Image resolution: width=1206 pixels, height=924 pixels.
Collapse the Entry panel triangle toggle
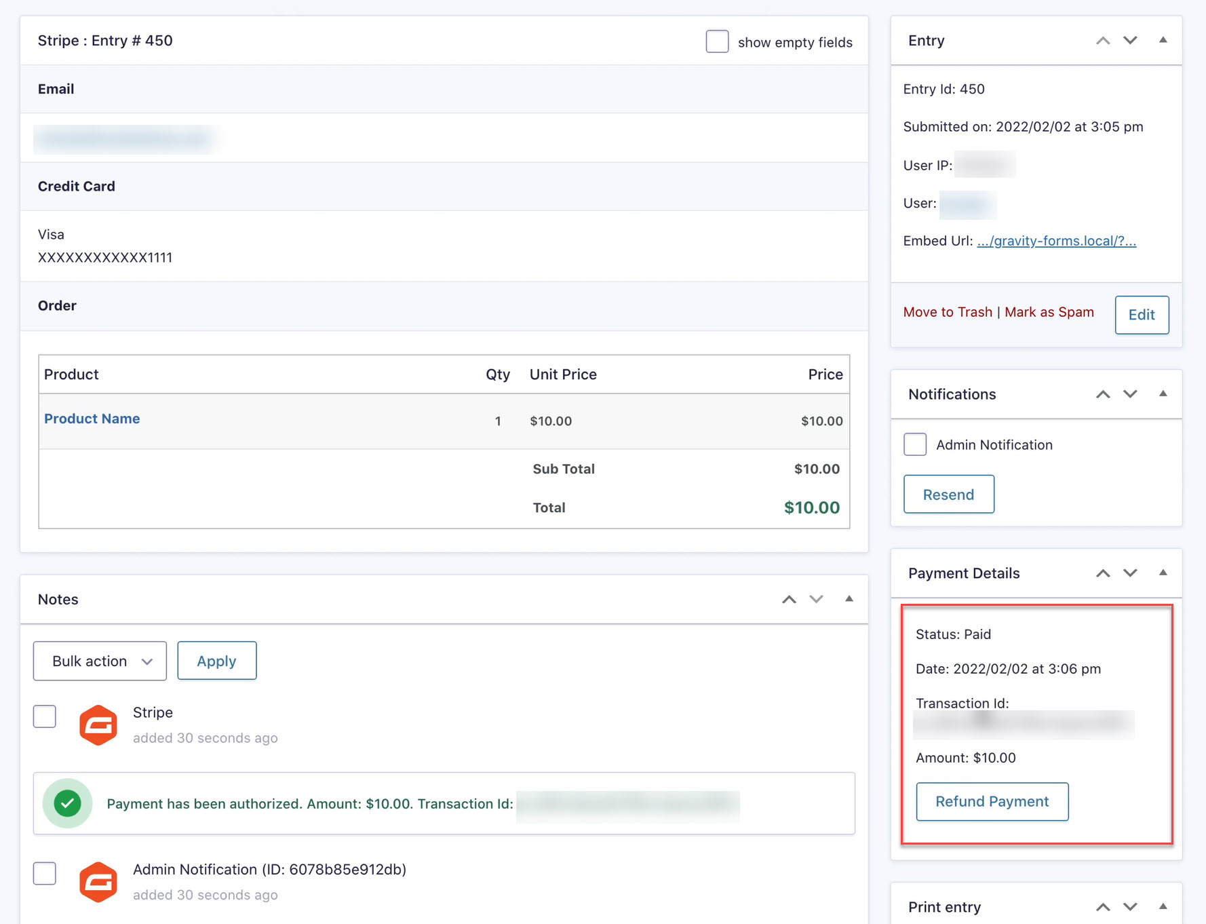coord(1163,40)
